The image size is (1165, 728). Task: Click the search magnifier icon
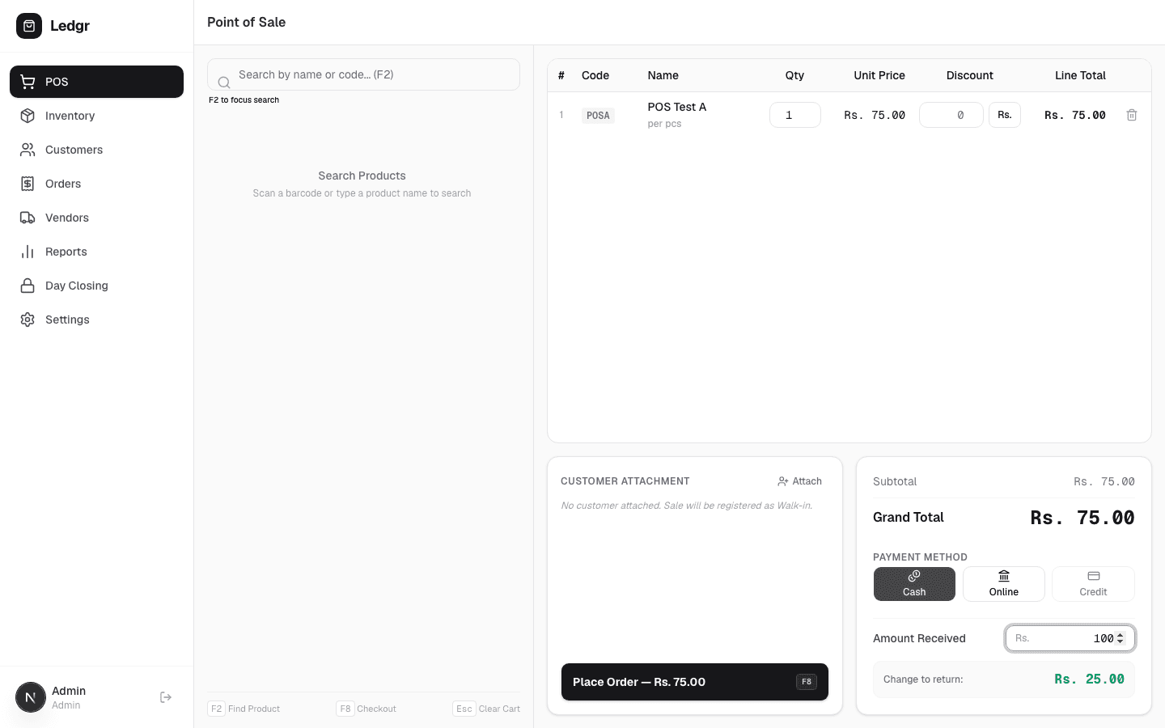224,83
